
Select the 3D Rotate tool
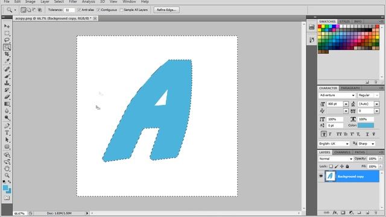coord(7,155)
